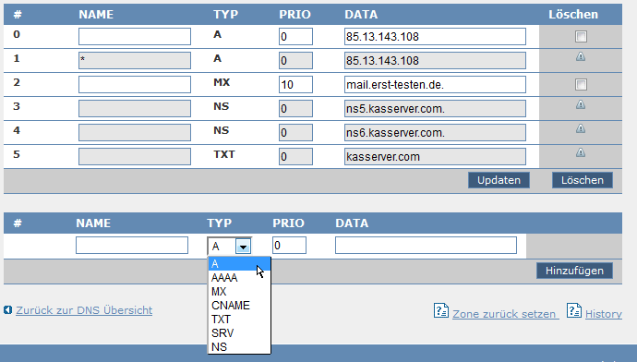Focus the empty DATA field of new record form

point(426,246)
